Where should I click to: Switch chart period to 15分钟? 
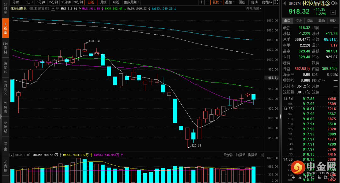[x=53, y=2]
